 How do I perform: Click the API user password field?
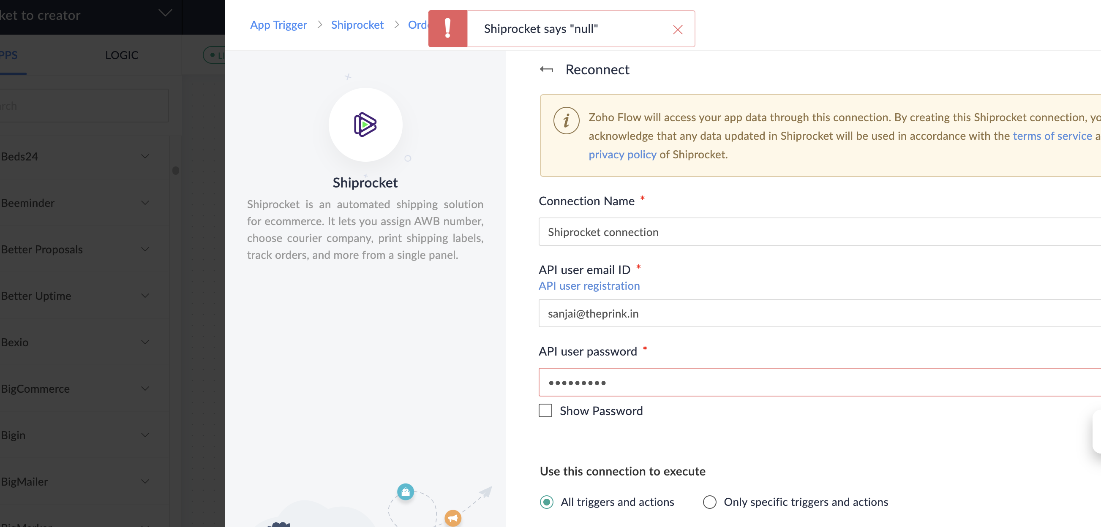(x=812, y=382)
